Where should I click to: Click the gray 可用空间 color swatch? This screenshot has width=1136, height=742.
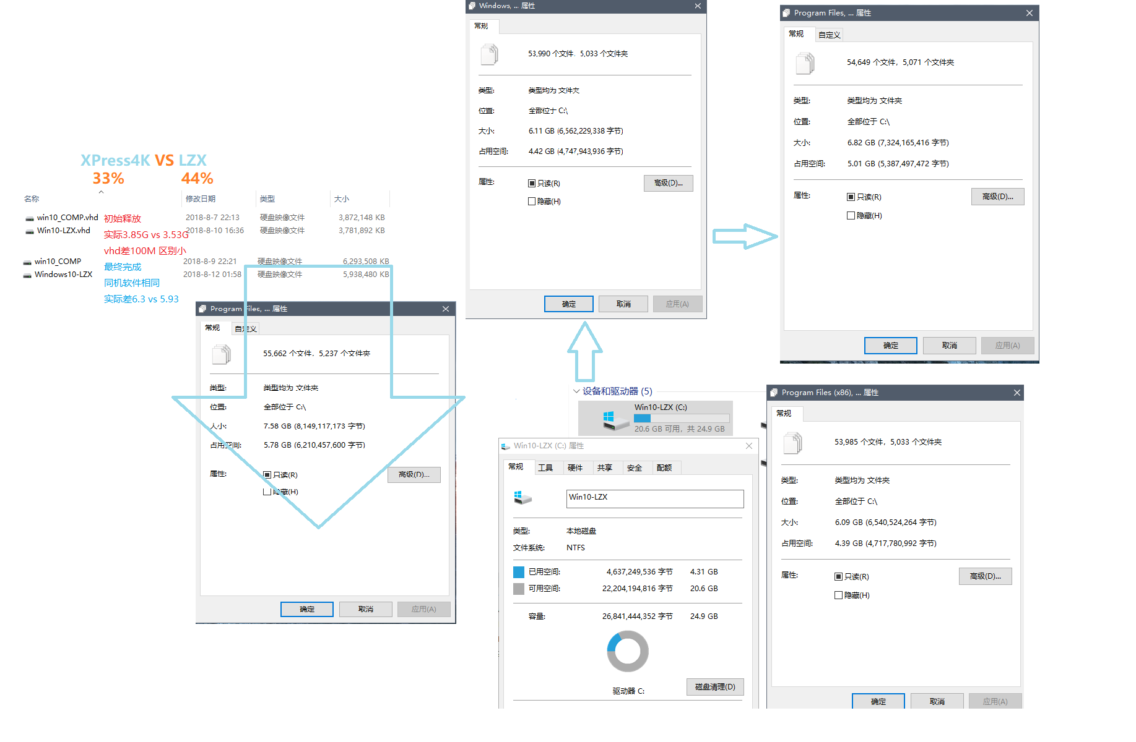pos(519,589)
